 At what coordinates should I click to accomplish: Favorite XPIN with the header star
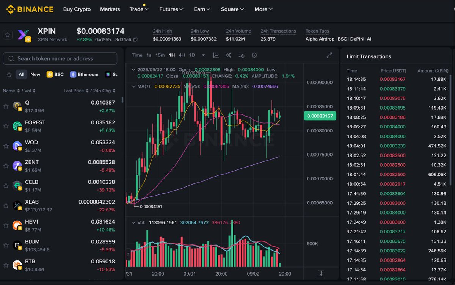pyautogui.click(x=8, y=35)
